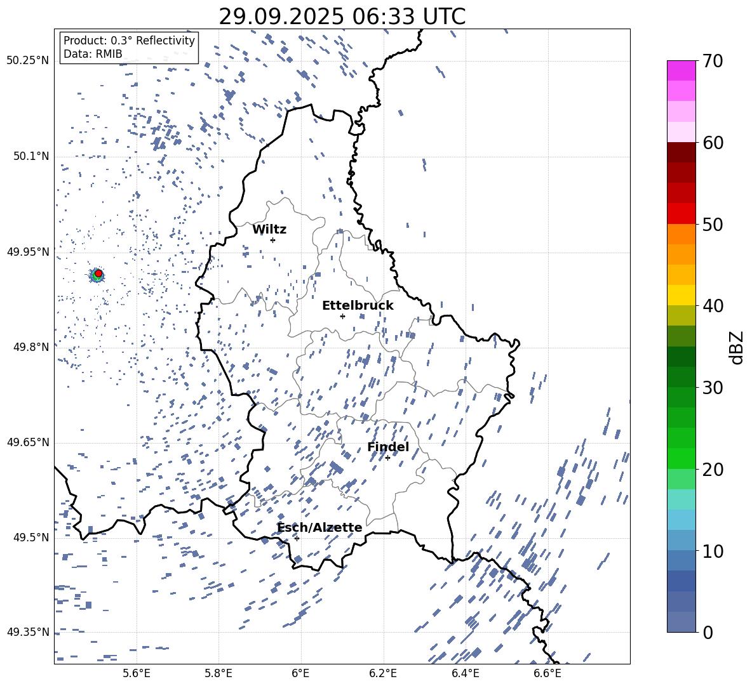752x686 pixels.
Task: Select the Wiltz station label
Action: point(269,230)
